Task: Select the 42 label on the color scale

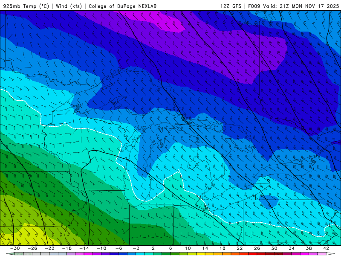Action: pyautogui.click(x=326, y=248)
